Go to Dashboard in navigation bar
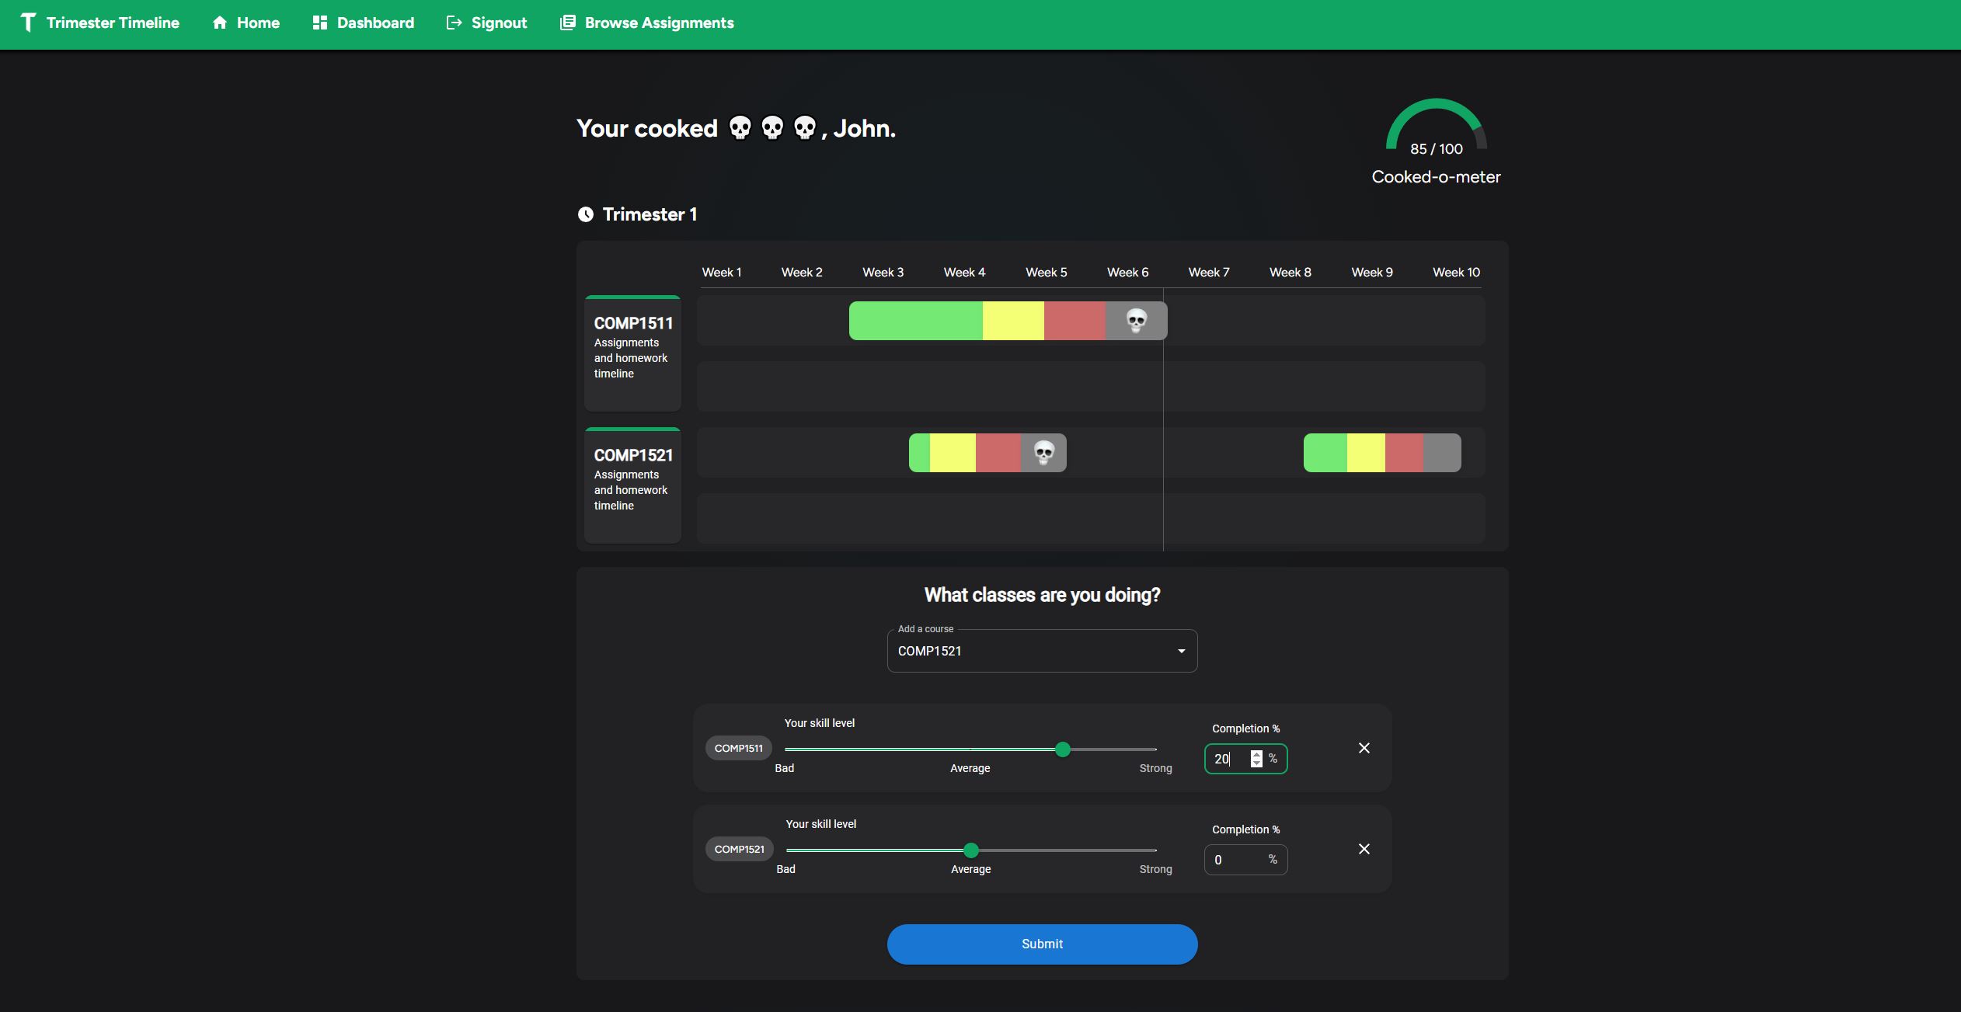This screenshot has height=1012, width=1961. pyautogui.click(x=374, y=23)
